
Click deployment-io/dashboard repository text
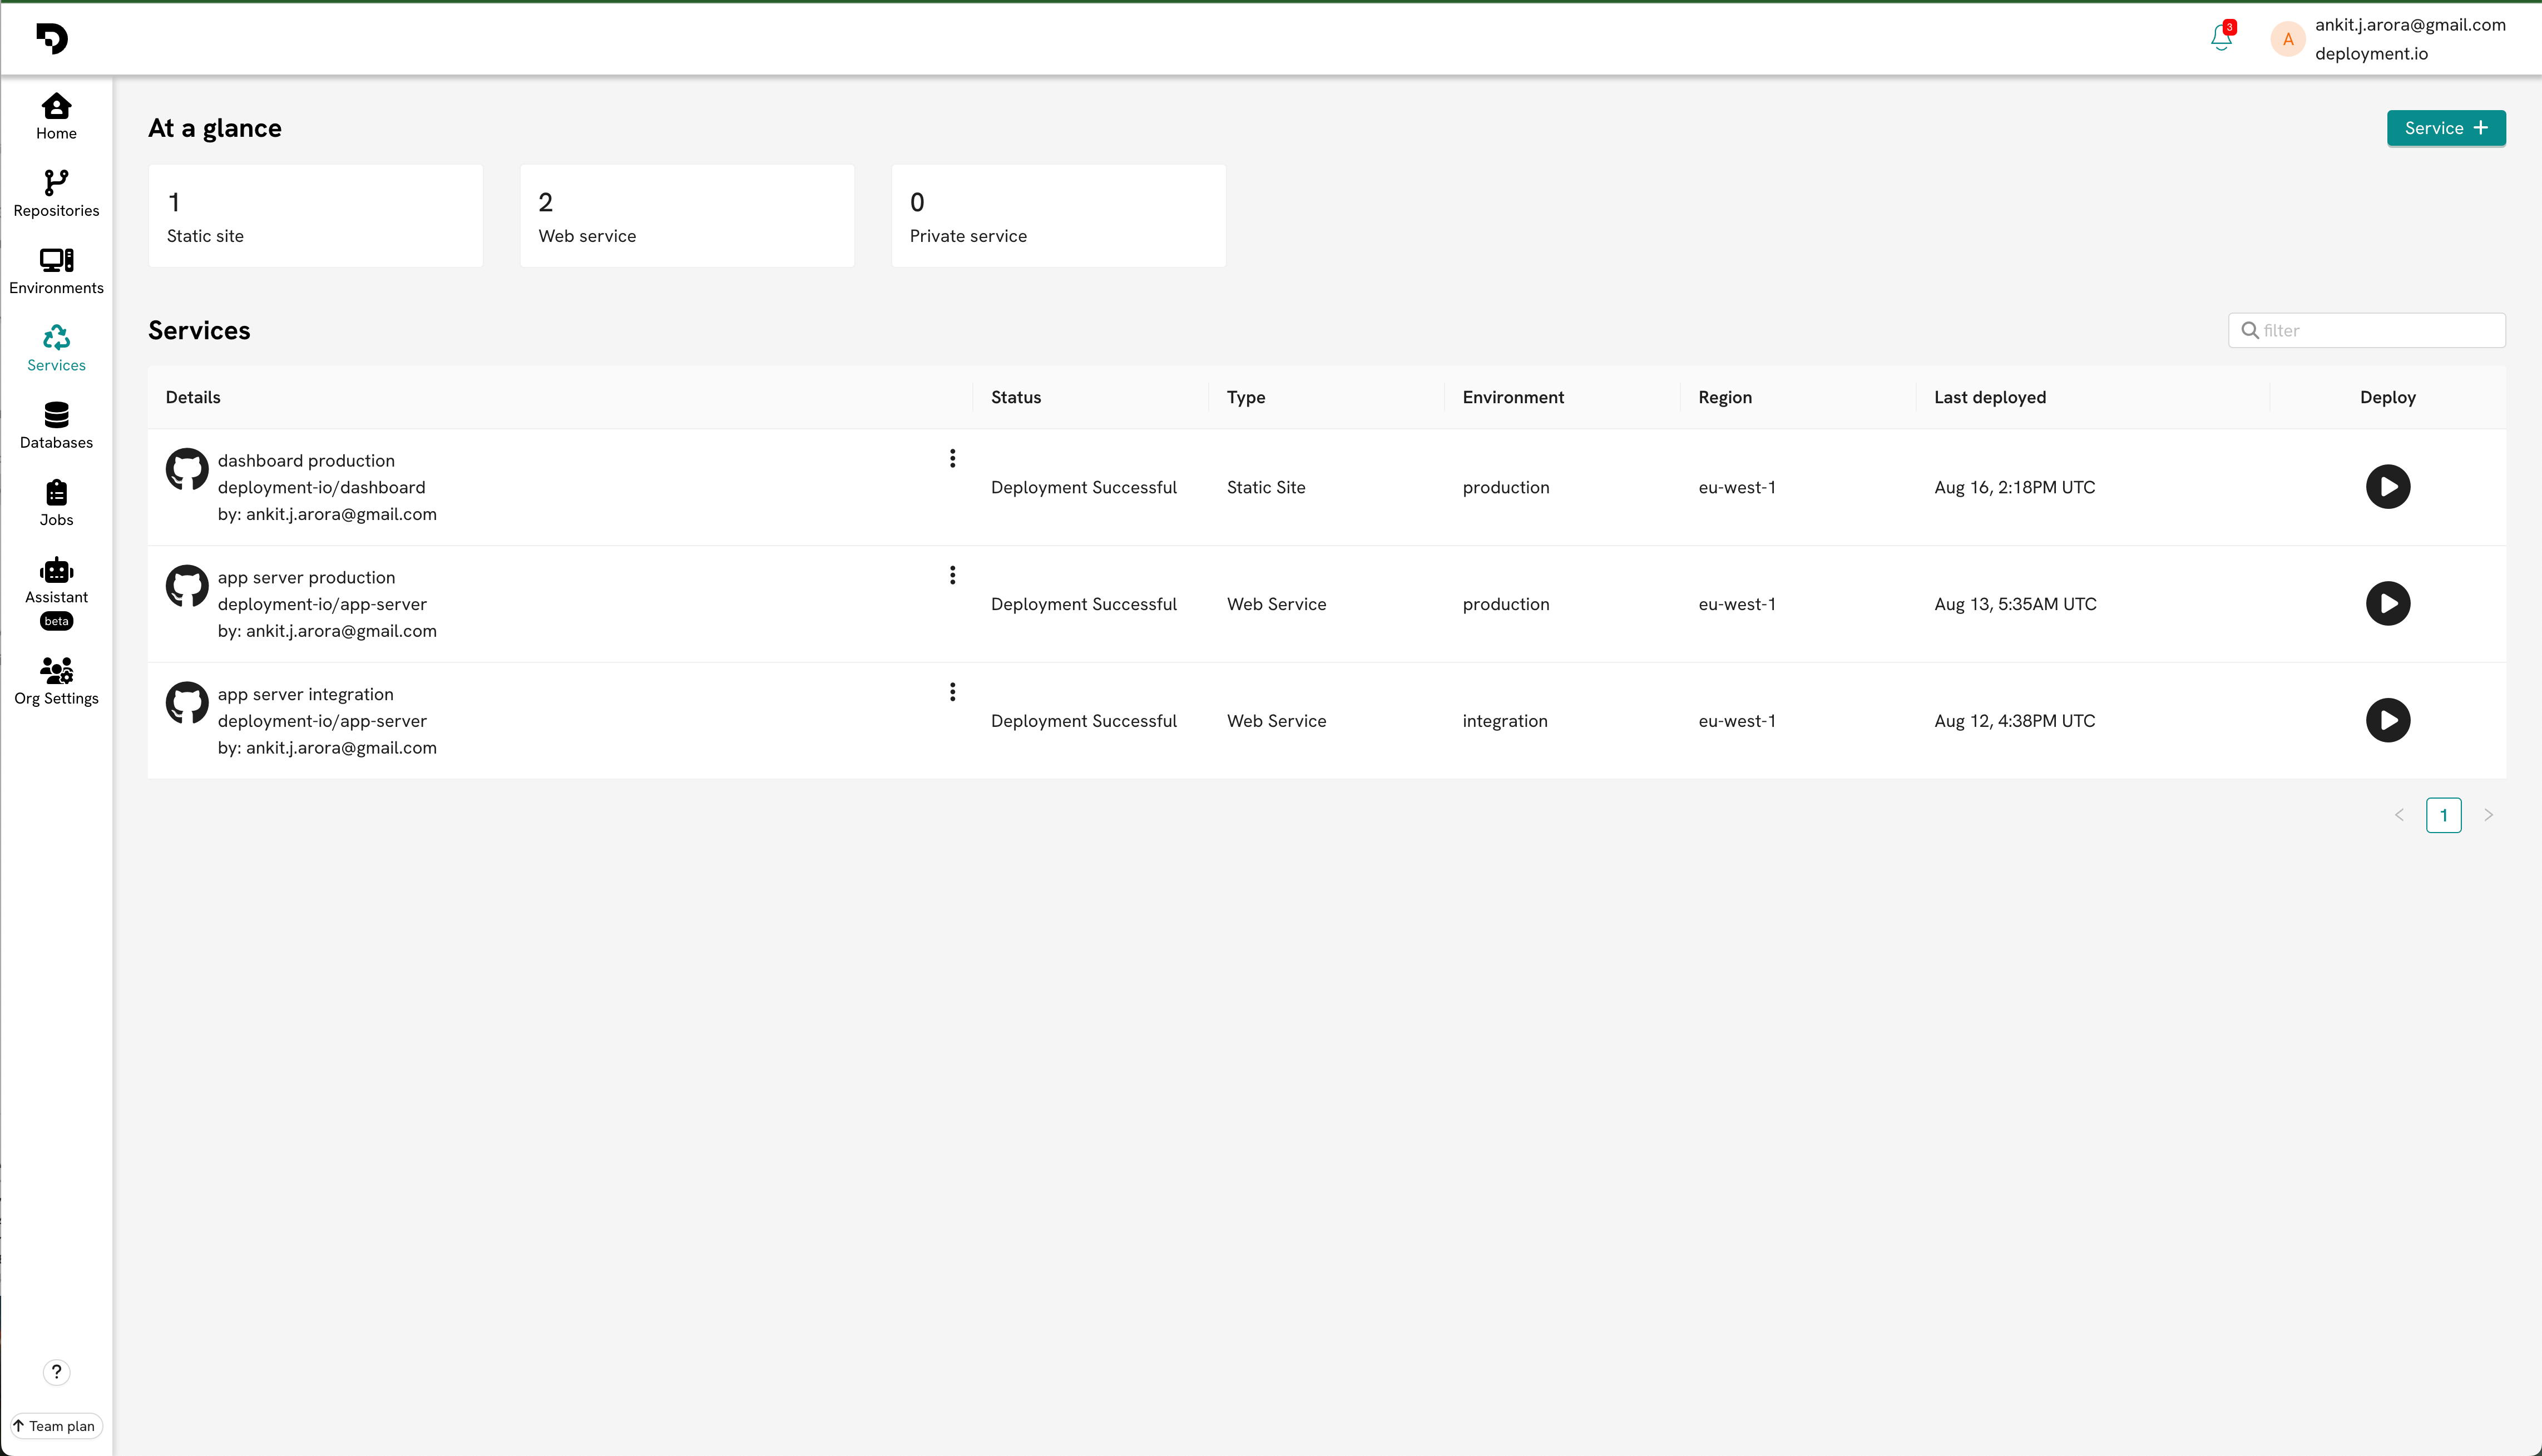(x=321, y=487)
